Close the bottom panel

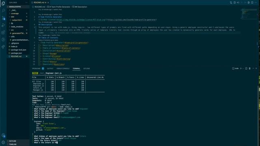click(x=256, y=69)
